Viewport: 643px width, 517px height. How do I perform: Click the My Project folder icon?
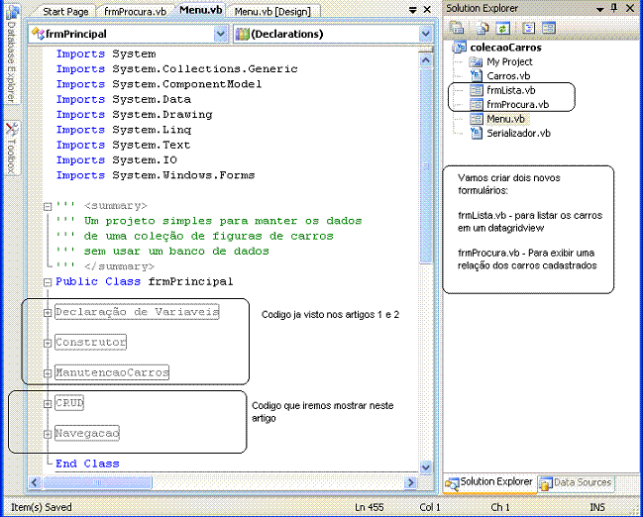476,62
